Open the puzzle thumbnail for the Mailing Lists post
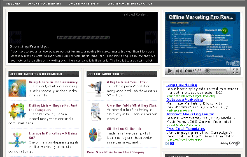The height and width of the screenshot is (157, 247). [x=17, y=111]
